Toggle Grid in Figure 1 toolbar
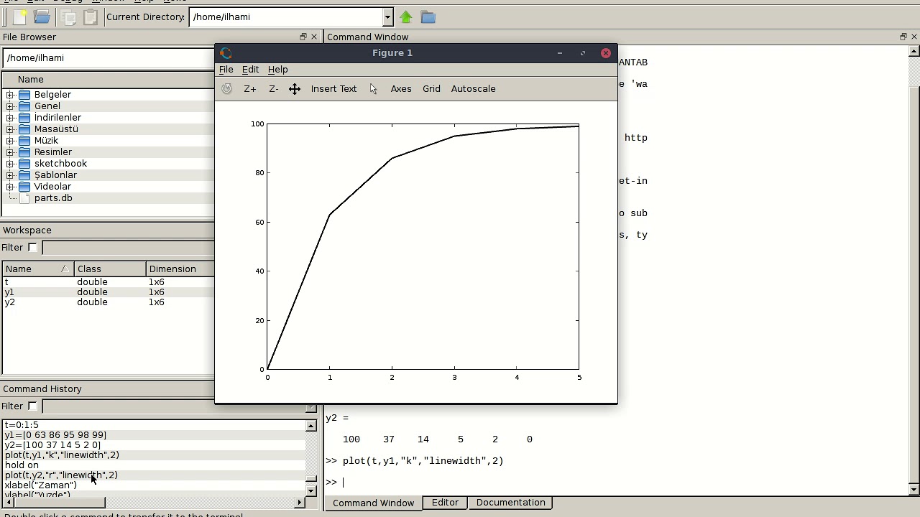This screenshot has height=517, width=920. tap(431, 88)
